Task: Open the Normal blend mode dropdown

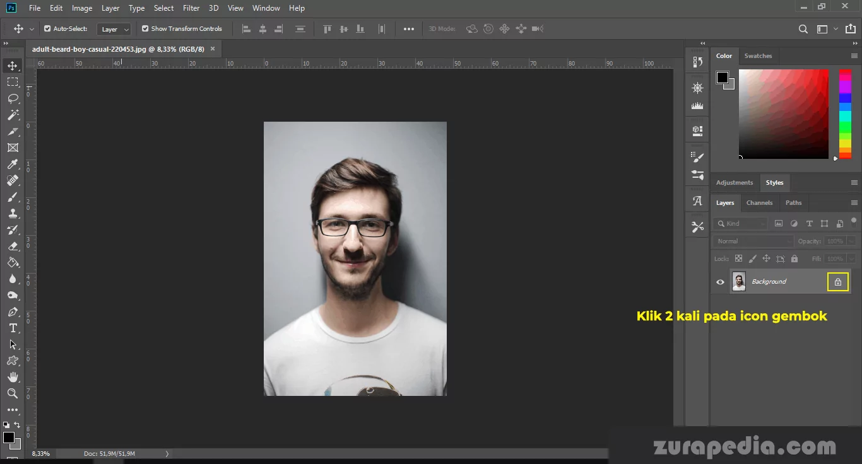Action: coord(753,241)
